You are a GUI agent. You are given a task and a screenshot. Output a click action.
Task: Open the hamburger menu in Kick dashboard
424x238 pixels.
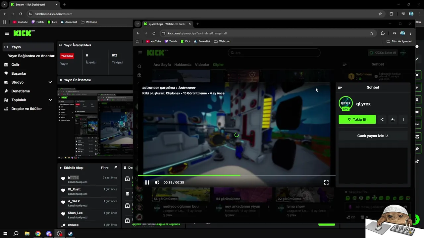[7, 33]
